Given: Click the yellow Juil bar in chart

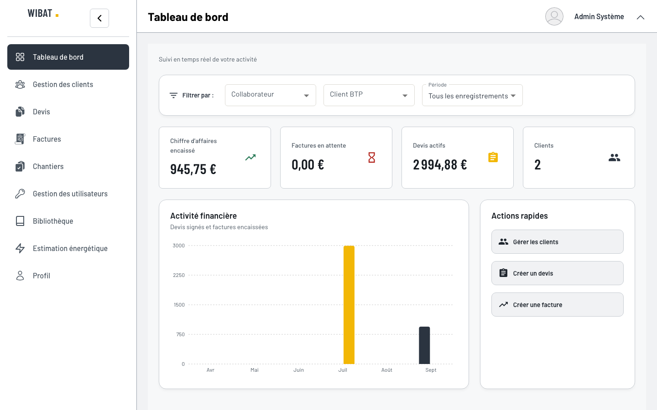Looking at the screenshot, I should pyautogui.click(x=349, y=305).
